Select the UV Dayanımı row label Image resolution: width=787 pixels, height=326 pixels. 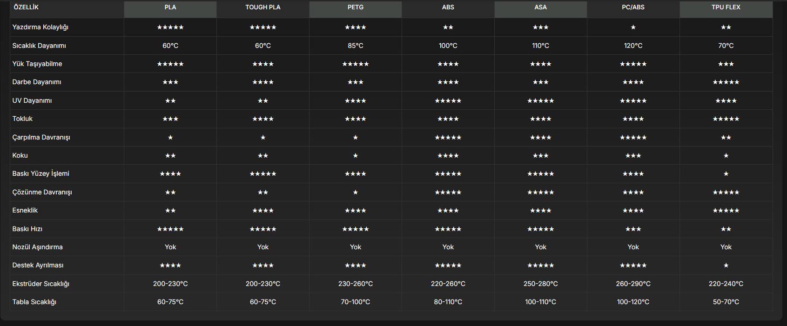click(32, 100)
